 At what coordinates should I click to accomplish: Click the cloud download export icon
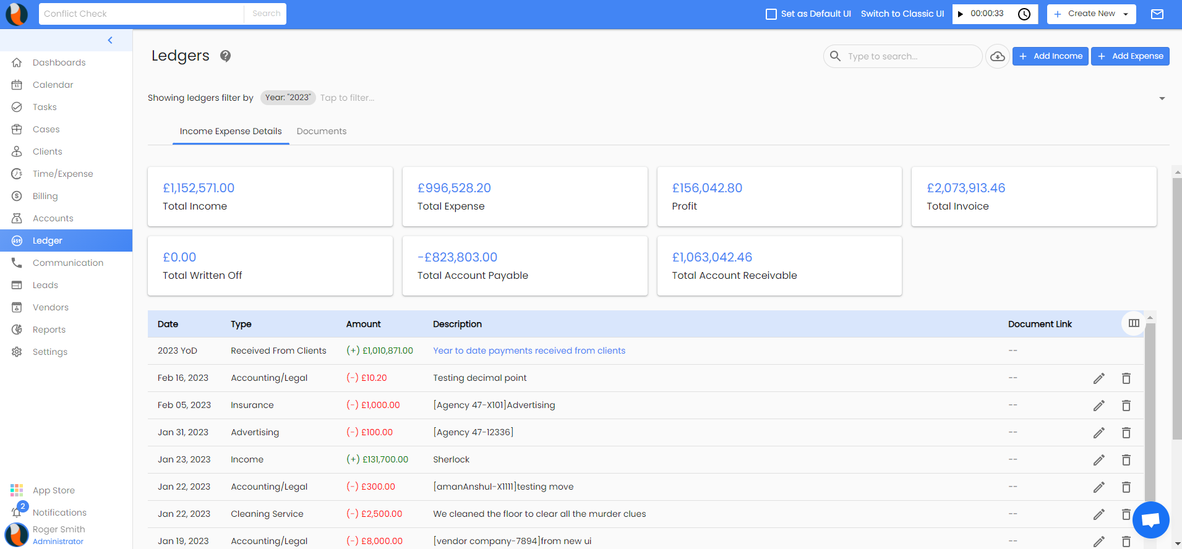coord(997,56)
